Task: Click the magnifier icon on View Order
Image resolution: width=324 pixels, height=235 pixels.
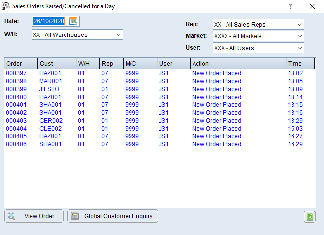Action: tap(12, 216)
